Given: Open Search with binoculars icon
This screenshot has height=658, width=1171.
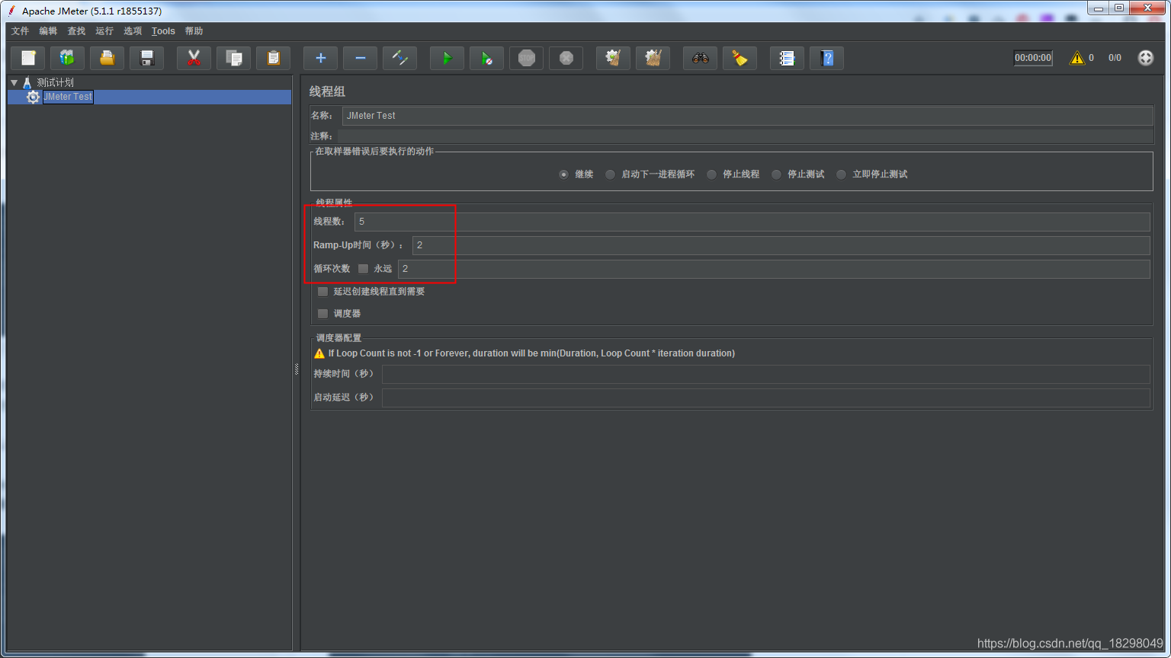Looking at the screenshot, I should point(701,58).
